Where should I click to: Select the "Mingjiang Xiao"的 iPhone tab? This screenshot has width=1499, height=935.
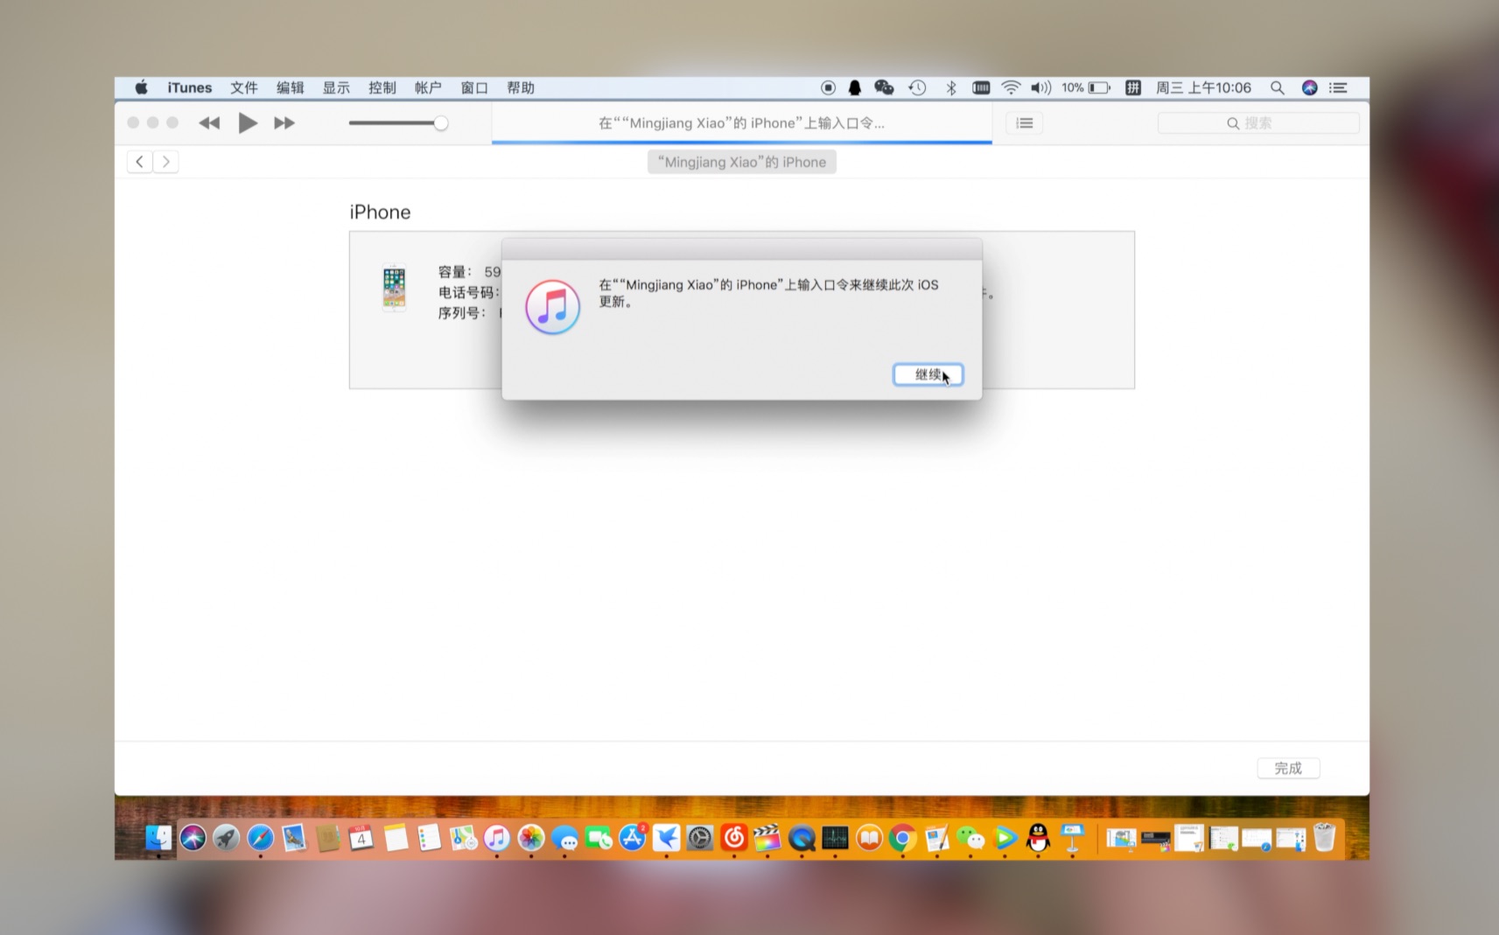pyautogui.click(x=742, y=162)
